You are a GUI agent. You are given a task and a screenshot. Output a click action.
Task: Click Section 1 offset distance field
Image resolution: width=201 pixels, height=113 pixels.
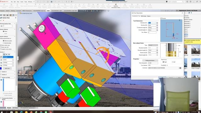pos(8,60)
